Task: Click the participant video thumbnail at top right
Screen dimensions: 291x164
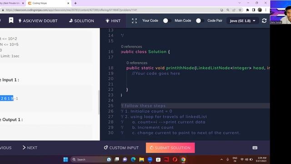Action: pos(281,12)
